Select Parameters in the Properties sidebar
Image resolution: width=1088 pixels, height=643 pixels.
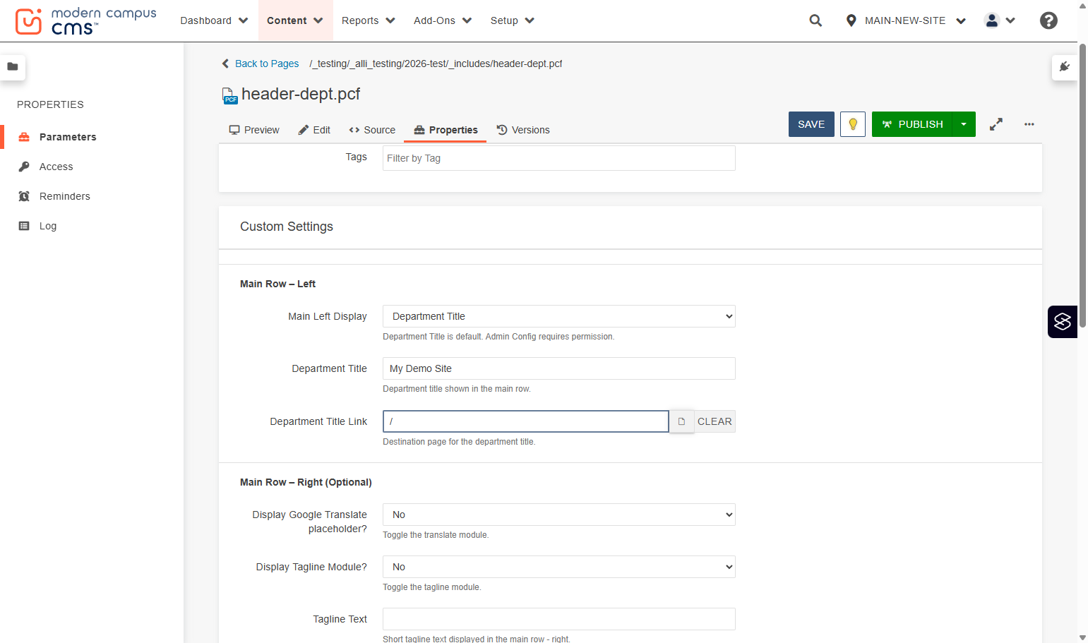click(68, 137)
